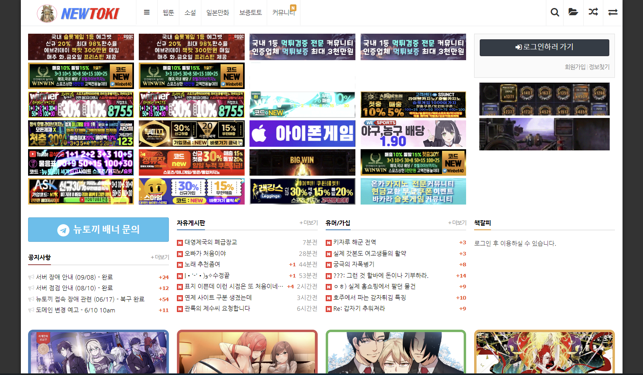Open post ㅇㅎ) 실제 홈쇼핑에서 팔던 물건
The height and width of the screenshot is (375, 643).
(x=374, y=286)
